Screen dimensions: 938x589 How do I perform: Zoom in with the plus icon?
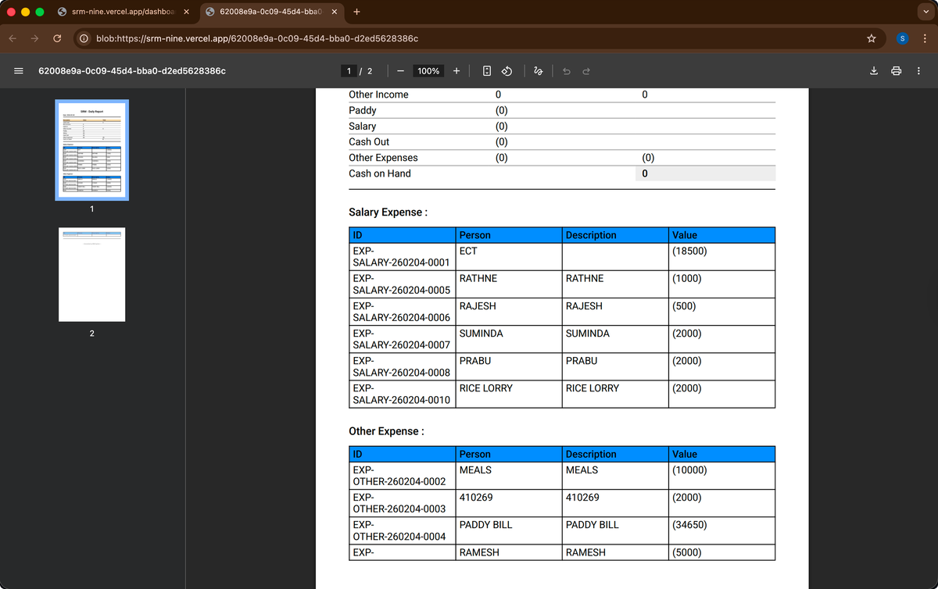456,71
